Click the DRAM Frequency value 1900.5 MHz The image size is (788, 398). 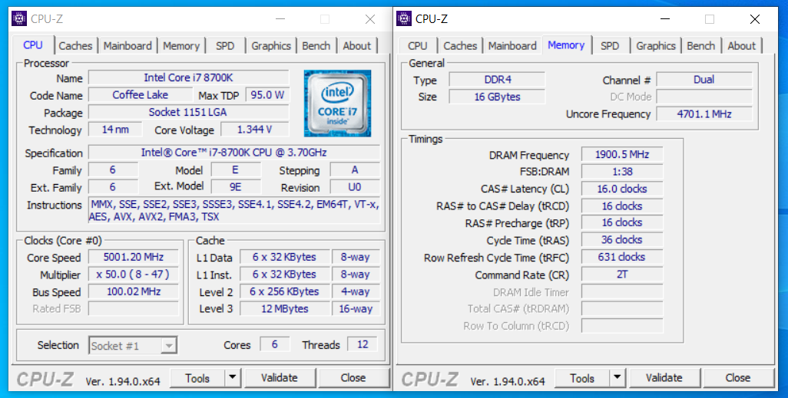622,155
